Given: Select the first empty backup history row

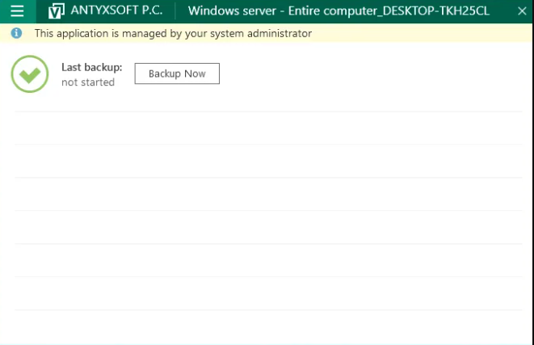Looking at the screenshot, I should (268, 128).
